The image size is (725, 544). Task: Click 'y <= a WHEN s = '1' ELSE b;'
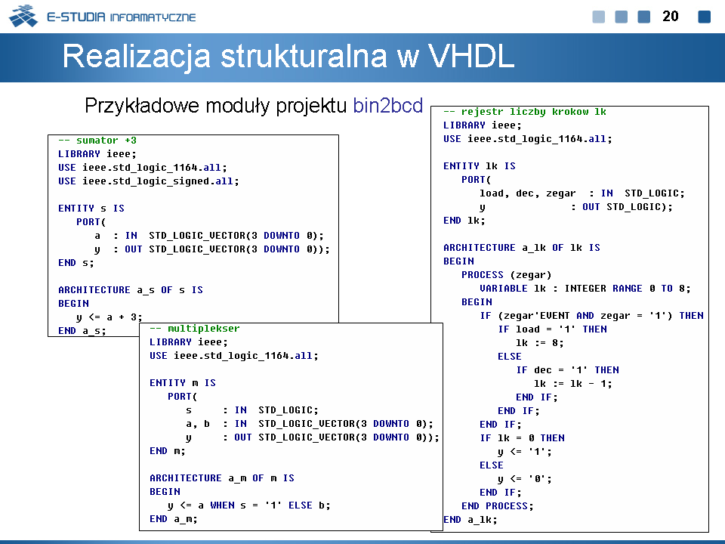click(248, 505)
